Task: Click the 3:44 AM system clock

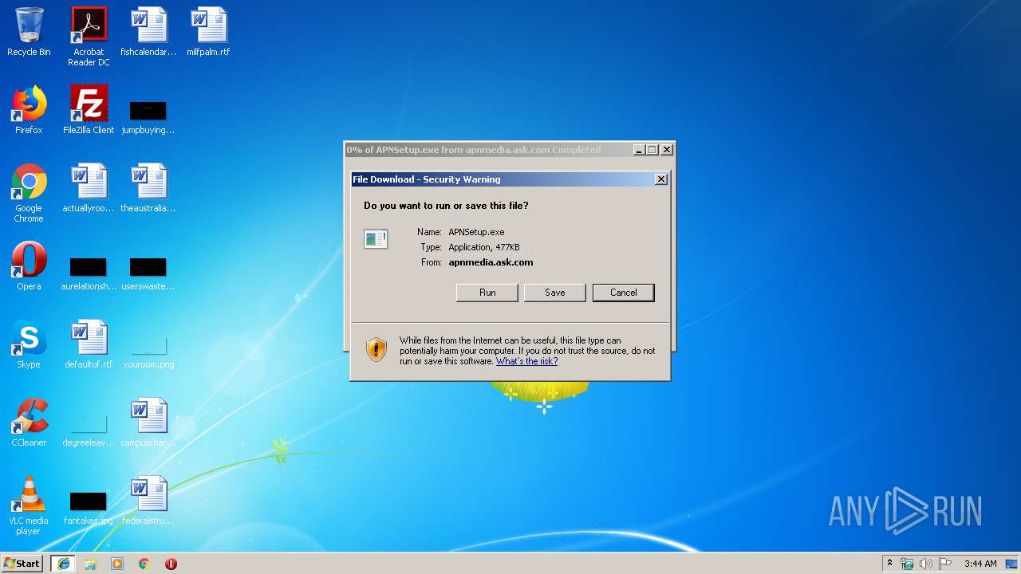Action: [x=980, y=564]
